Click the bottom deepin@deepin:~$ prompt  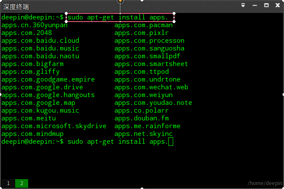coord(32,142)
